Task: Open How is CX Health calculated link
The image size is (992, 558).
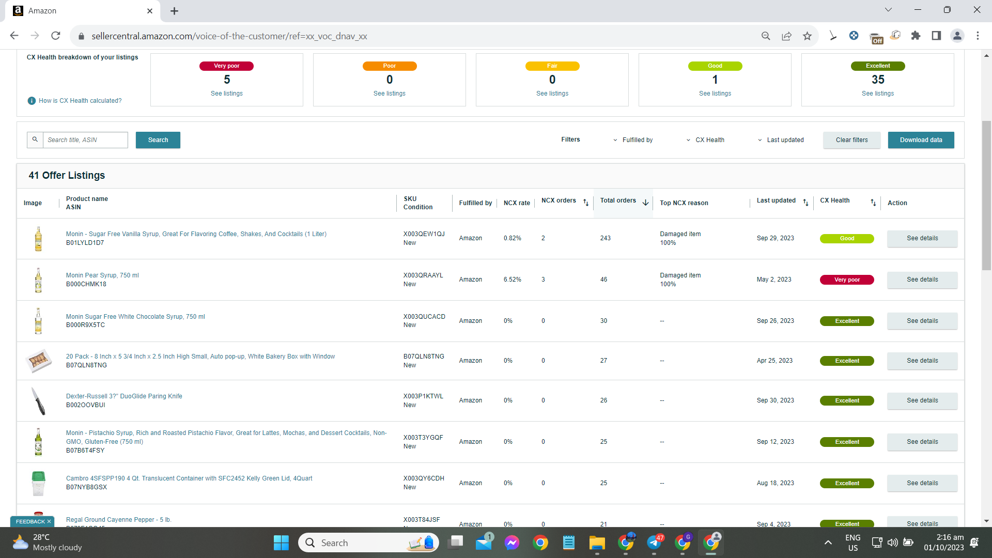Action: pyautogui.click(x=80, y=101)
